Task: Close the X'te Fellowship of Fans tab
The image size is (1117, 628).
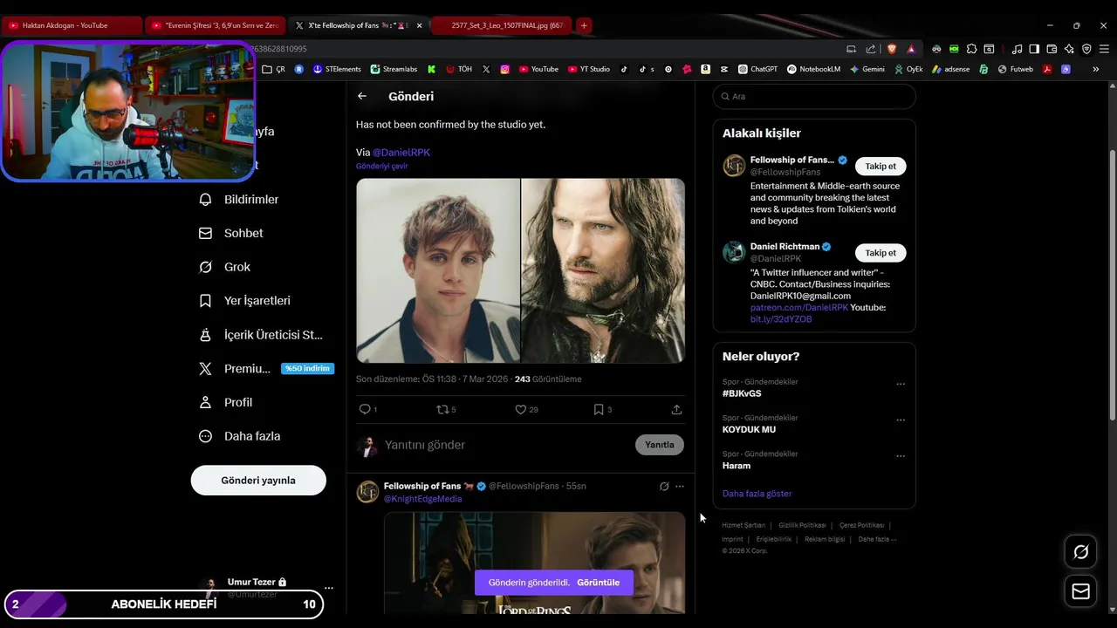Action: (x=419, y=25)
